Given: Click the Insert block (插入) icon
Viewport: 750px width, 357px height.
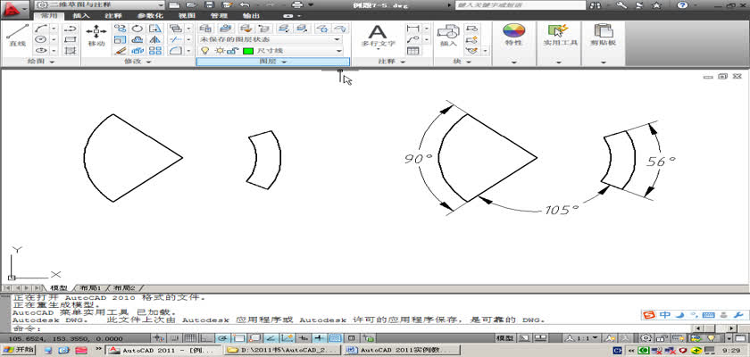Looking at the screenshot, I should click(x=448, y=36).
